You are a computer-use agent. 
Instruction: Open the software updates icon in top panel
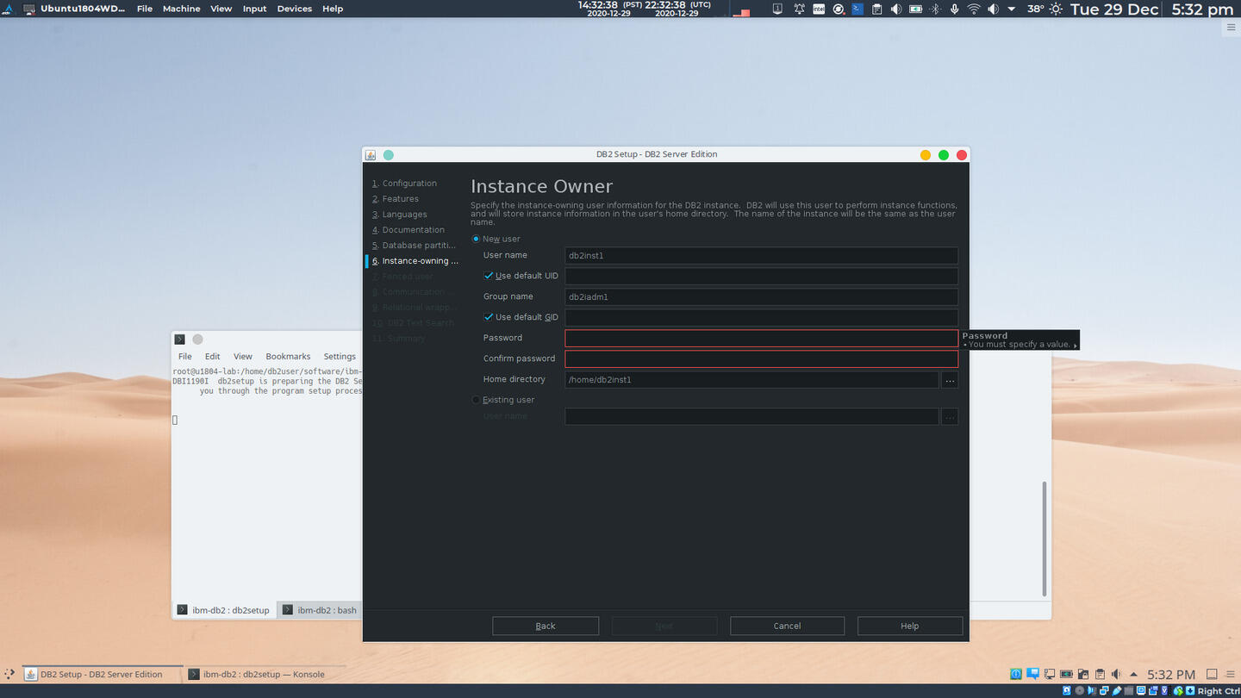[x=839, y=9]
